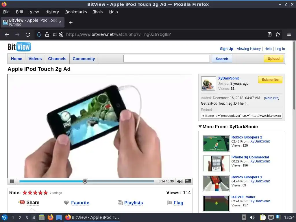The image size is (296, 222).
Task: Click the video seek bar handle
Action: tap(85, 181)
